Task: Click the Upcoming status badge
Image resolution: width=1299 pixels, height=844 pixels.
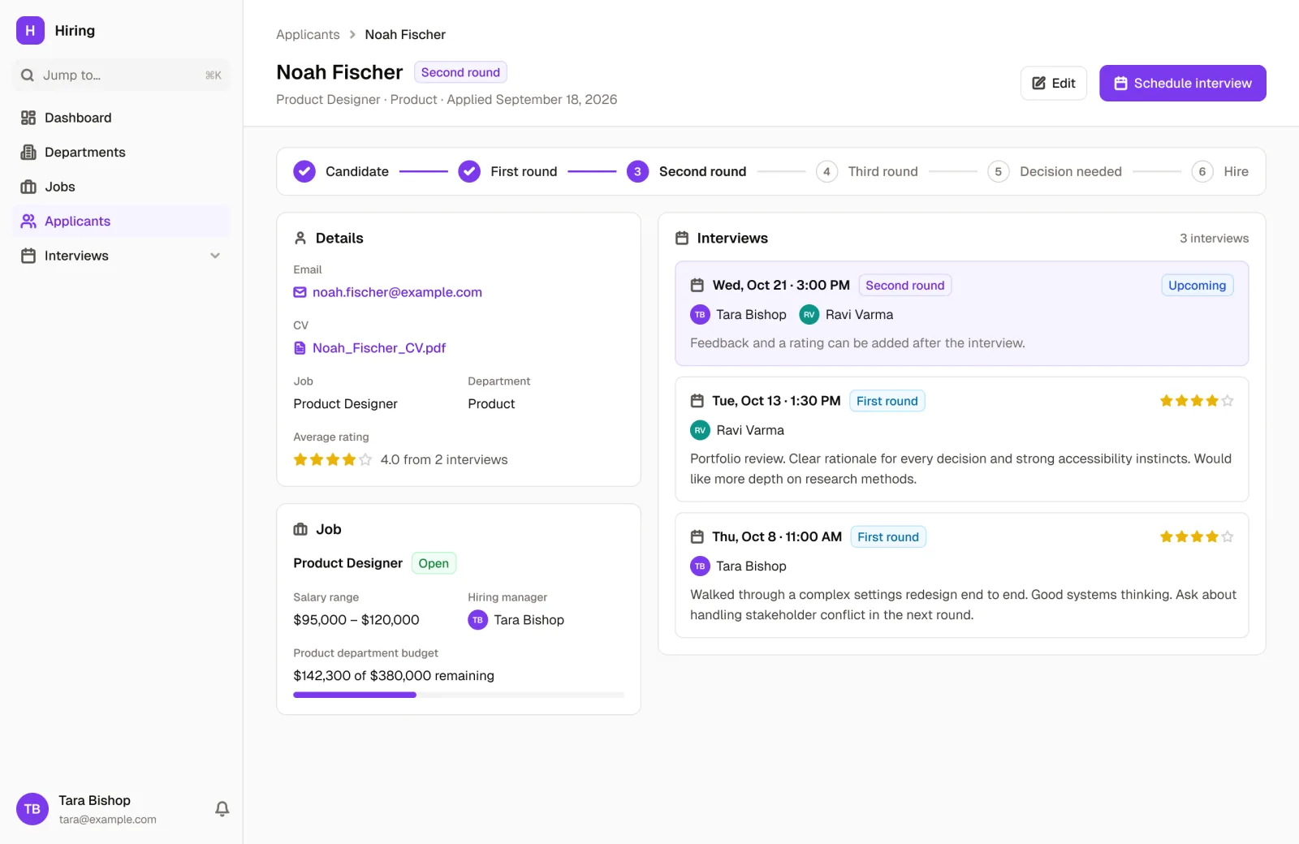Action: coord(1197,286)
